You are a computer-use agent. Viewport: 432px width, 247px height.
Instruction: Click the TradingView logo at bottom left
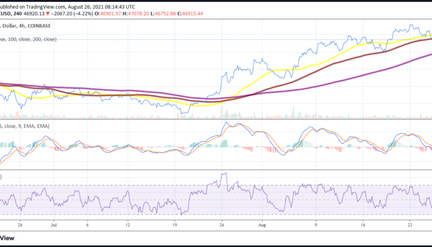[x=8, y=238]
